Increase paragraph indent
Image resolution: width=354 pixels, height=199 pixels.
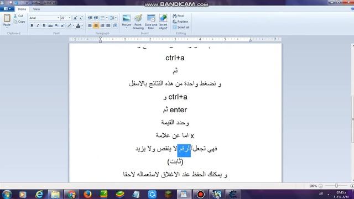pyautogui.click(x=96, y=18)
